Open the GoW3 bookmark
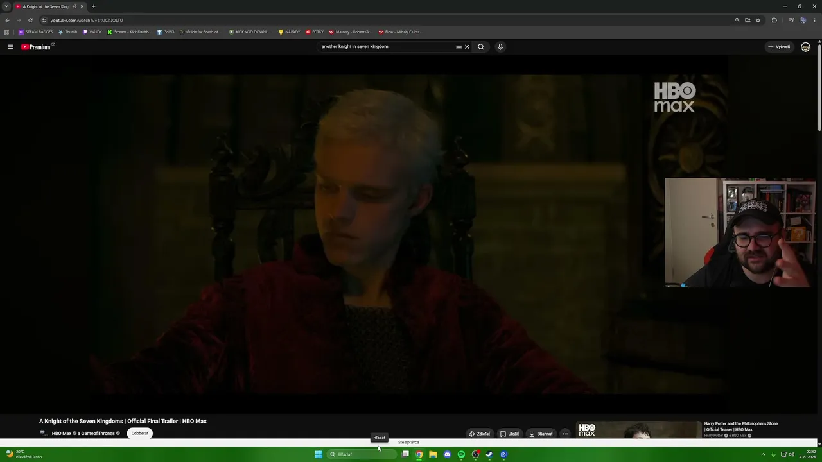Image resolution: width=822 pixels, height=462 pixels. pos(166,32)
